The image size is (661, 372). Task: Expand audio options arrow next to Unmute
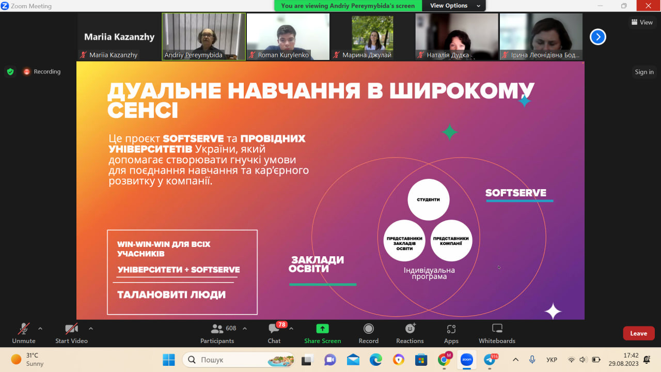coord(40,329)
